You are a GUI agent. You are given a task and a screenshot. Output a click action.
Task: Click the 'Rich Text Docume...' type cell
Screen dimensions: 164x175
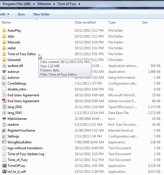(x=123, y=125)
